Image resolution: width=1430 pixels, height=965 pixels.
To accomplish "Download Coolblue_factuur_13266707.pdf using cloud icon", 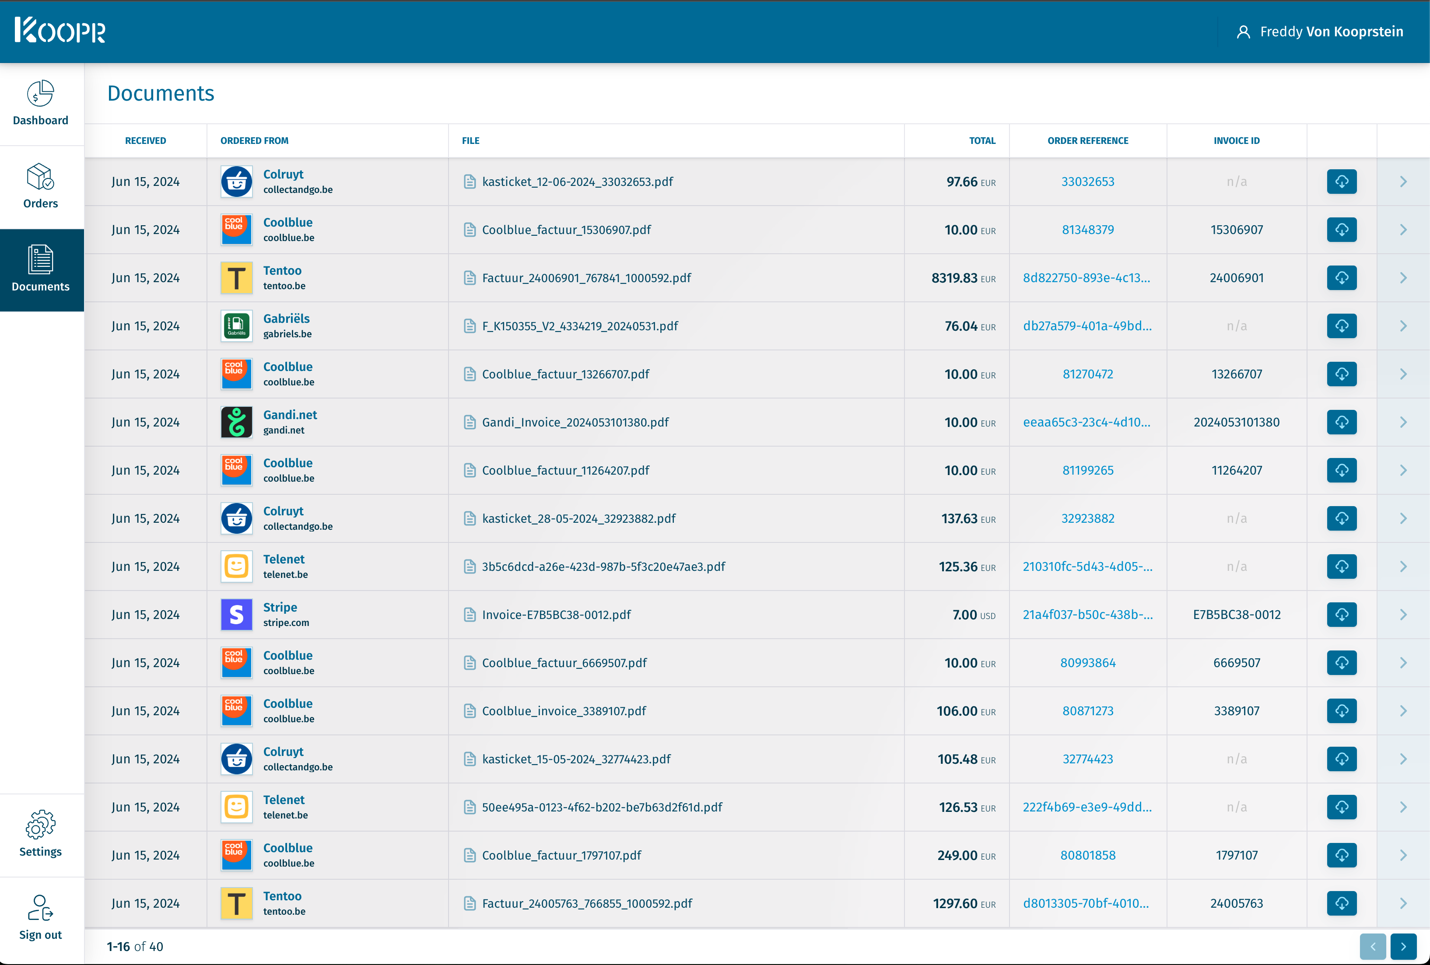I will (x=1342, y=374).
